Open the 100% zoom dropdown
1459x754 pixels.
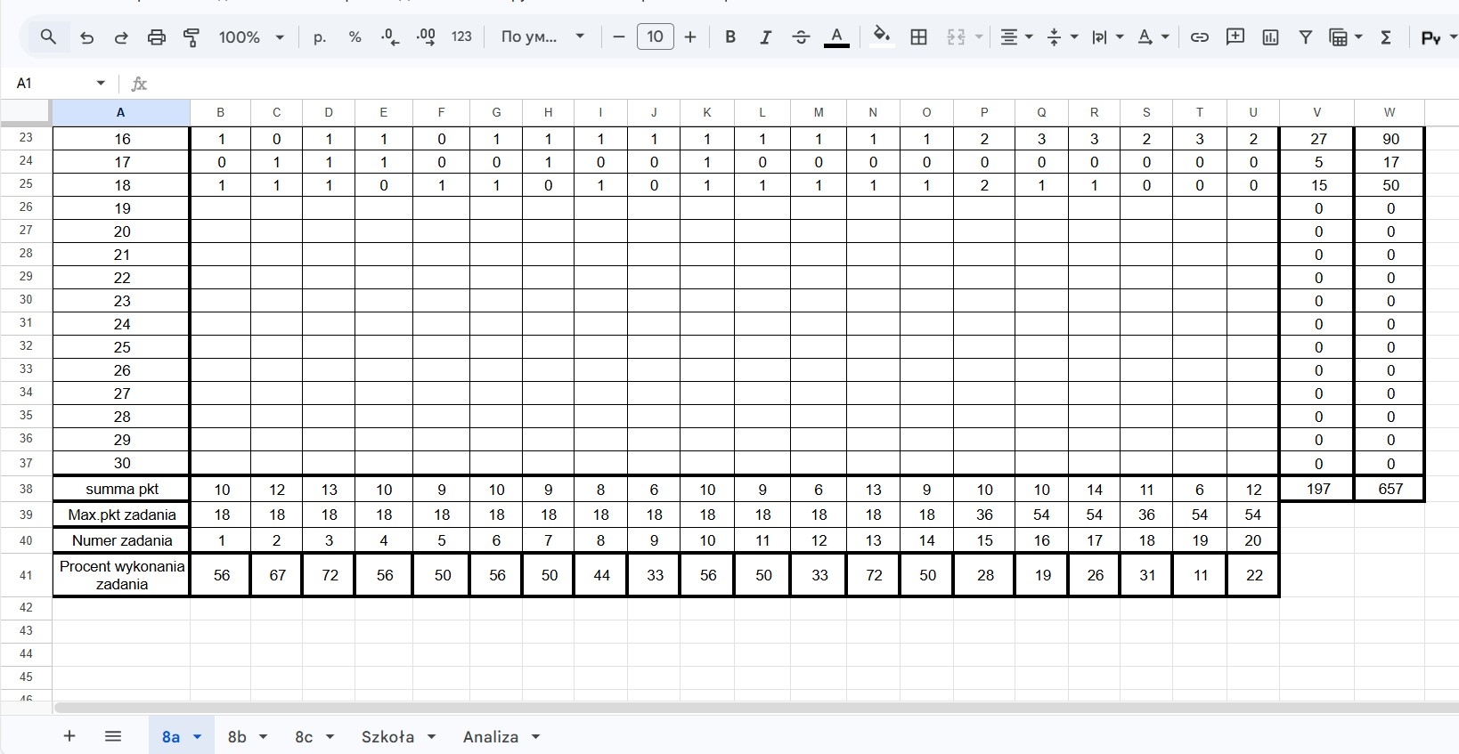point(251,37)
